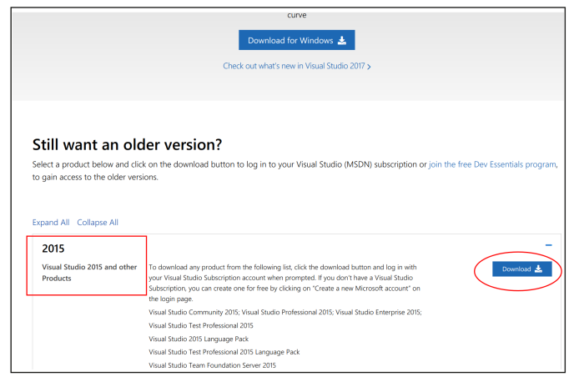Click chevron arrow after the Visual Studio 2017 link
This screenshot has height=387, width=584.
[369, 66]
